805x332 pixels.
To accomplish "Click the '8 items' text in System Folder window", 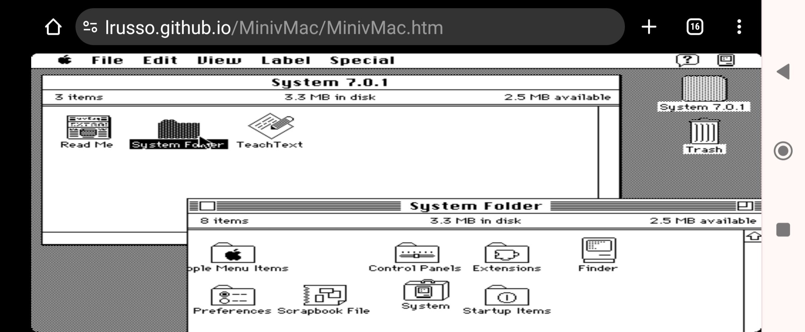I will (x=224, y=221).
